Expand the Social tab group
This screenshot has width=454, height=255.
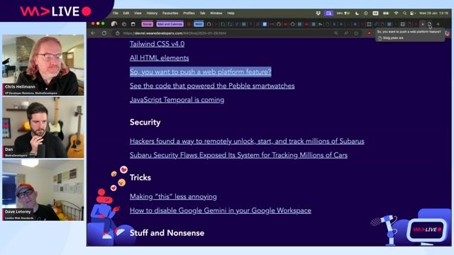click(147, 24)
